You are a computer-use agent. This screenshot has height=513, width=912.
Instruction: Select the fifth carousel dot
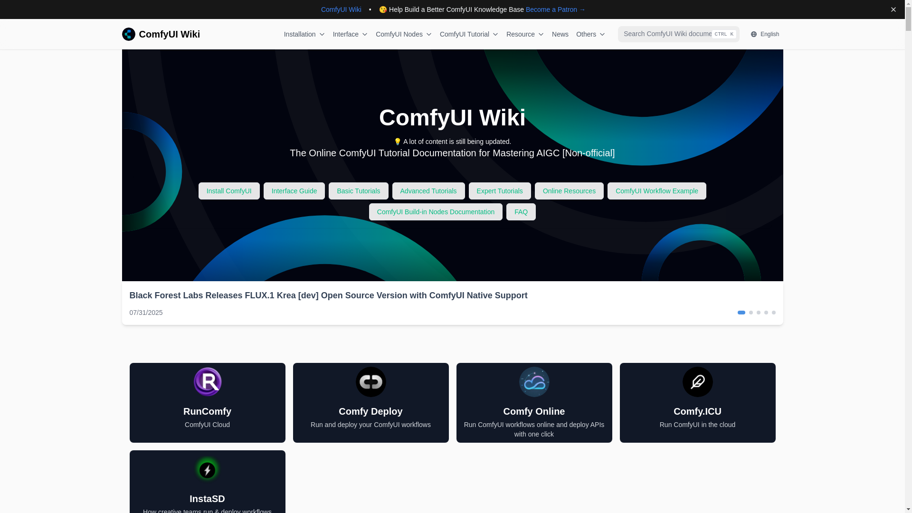[x=773, y=313]
